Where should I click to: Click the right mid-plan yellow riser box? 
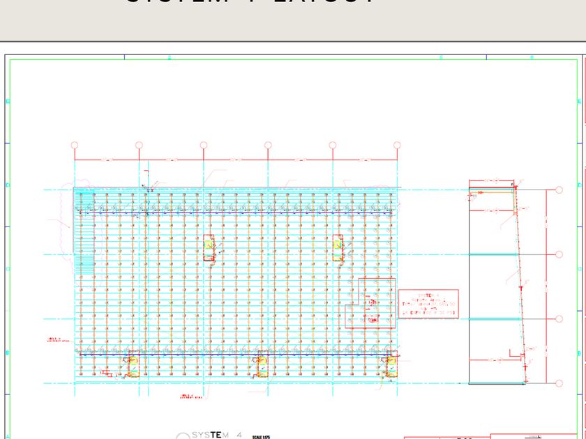coord(338,248)
